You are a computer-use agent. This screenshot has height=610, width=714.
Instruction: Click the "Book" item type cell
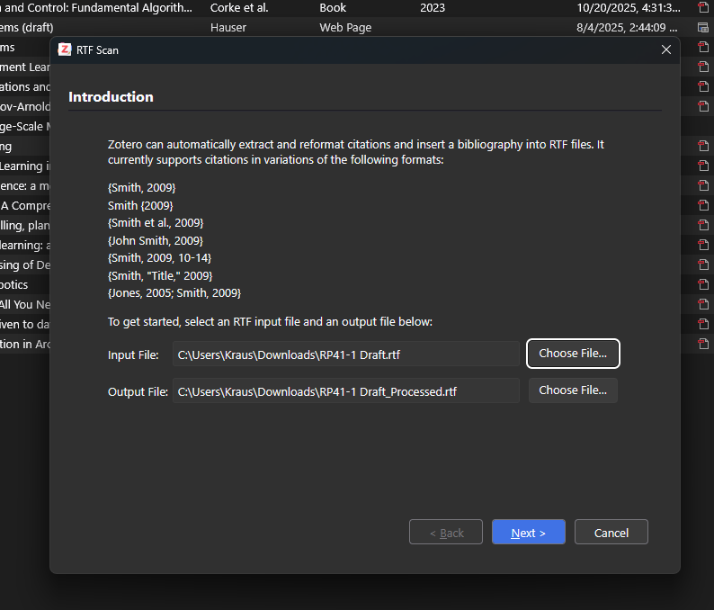point(333,8)
